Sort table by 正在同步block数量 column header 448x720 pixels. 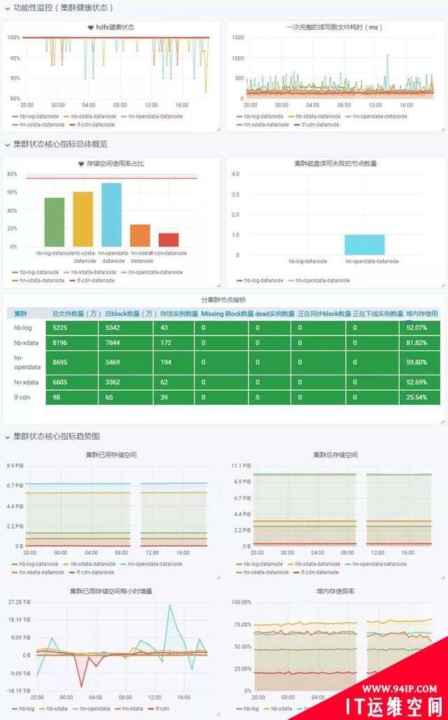point(325,314)
